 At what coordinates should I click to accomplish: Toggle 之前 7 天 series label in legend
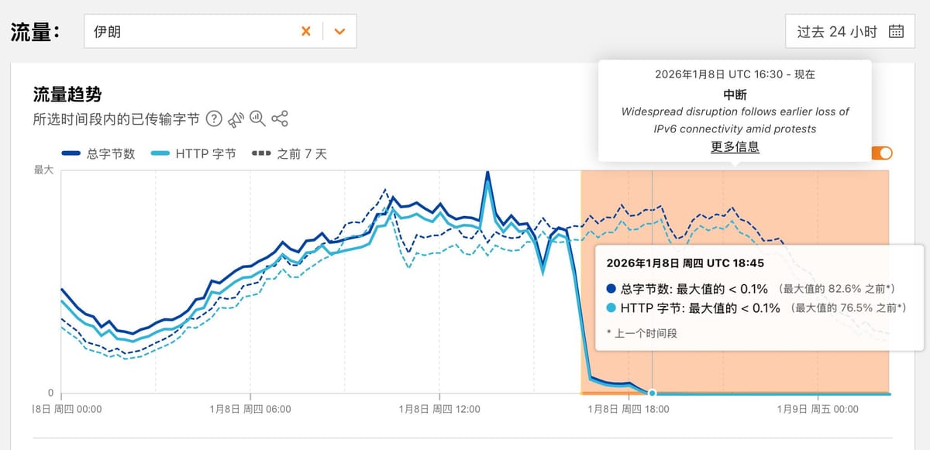(x=301, y=154)
